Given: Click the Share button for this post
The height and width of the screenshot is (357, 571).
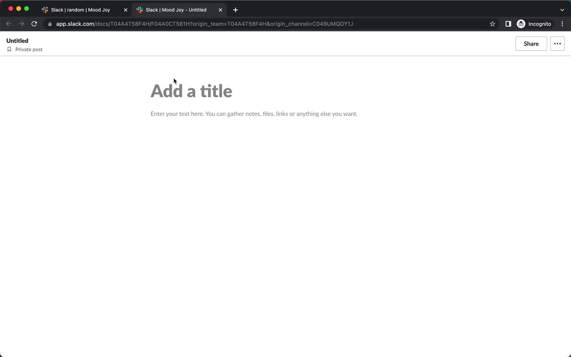Looking at the screenshot, I should pyautogui.click(x=531, y=44).
